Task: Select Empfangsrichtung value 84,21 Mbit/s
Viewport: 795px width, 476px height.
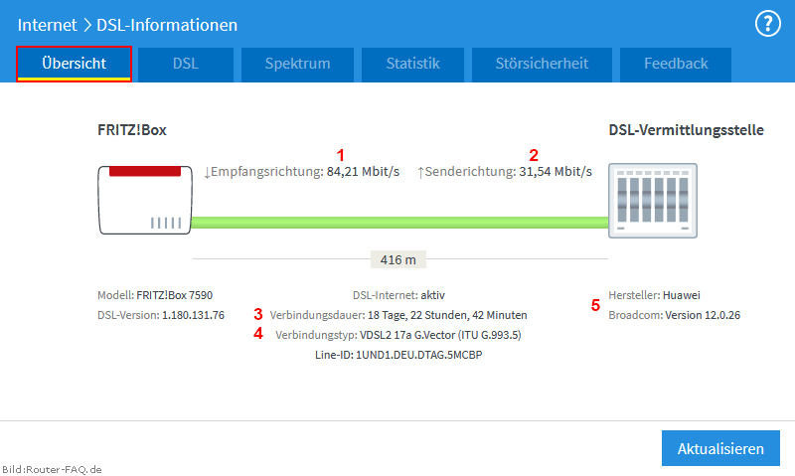Action: click(363, 172)
